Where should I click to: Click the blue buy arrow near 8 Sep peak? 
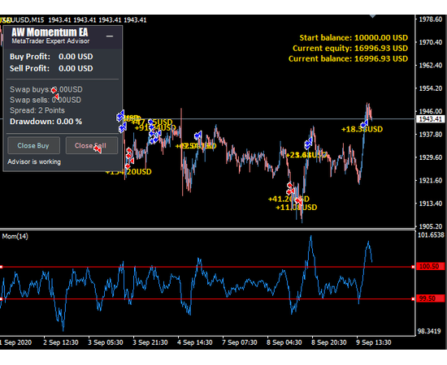(x=308, y=143)
